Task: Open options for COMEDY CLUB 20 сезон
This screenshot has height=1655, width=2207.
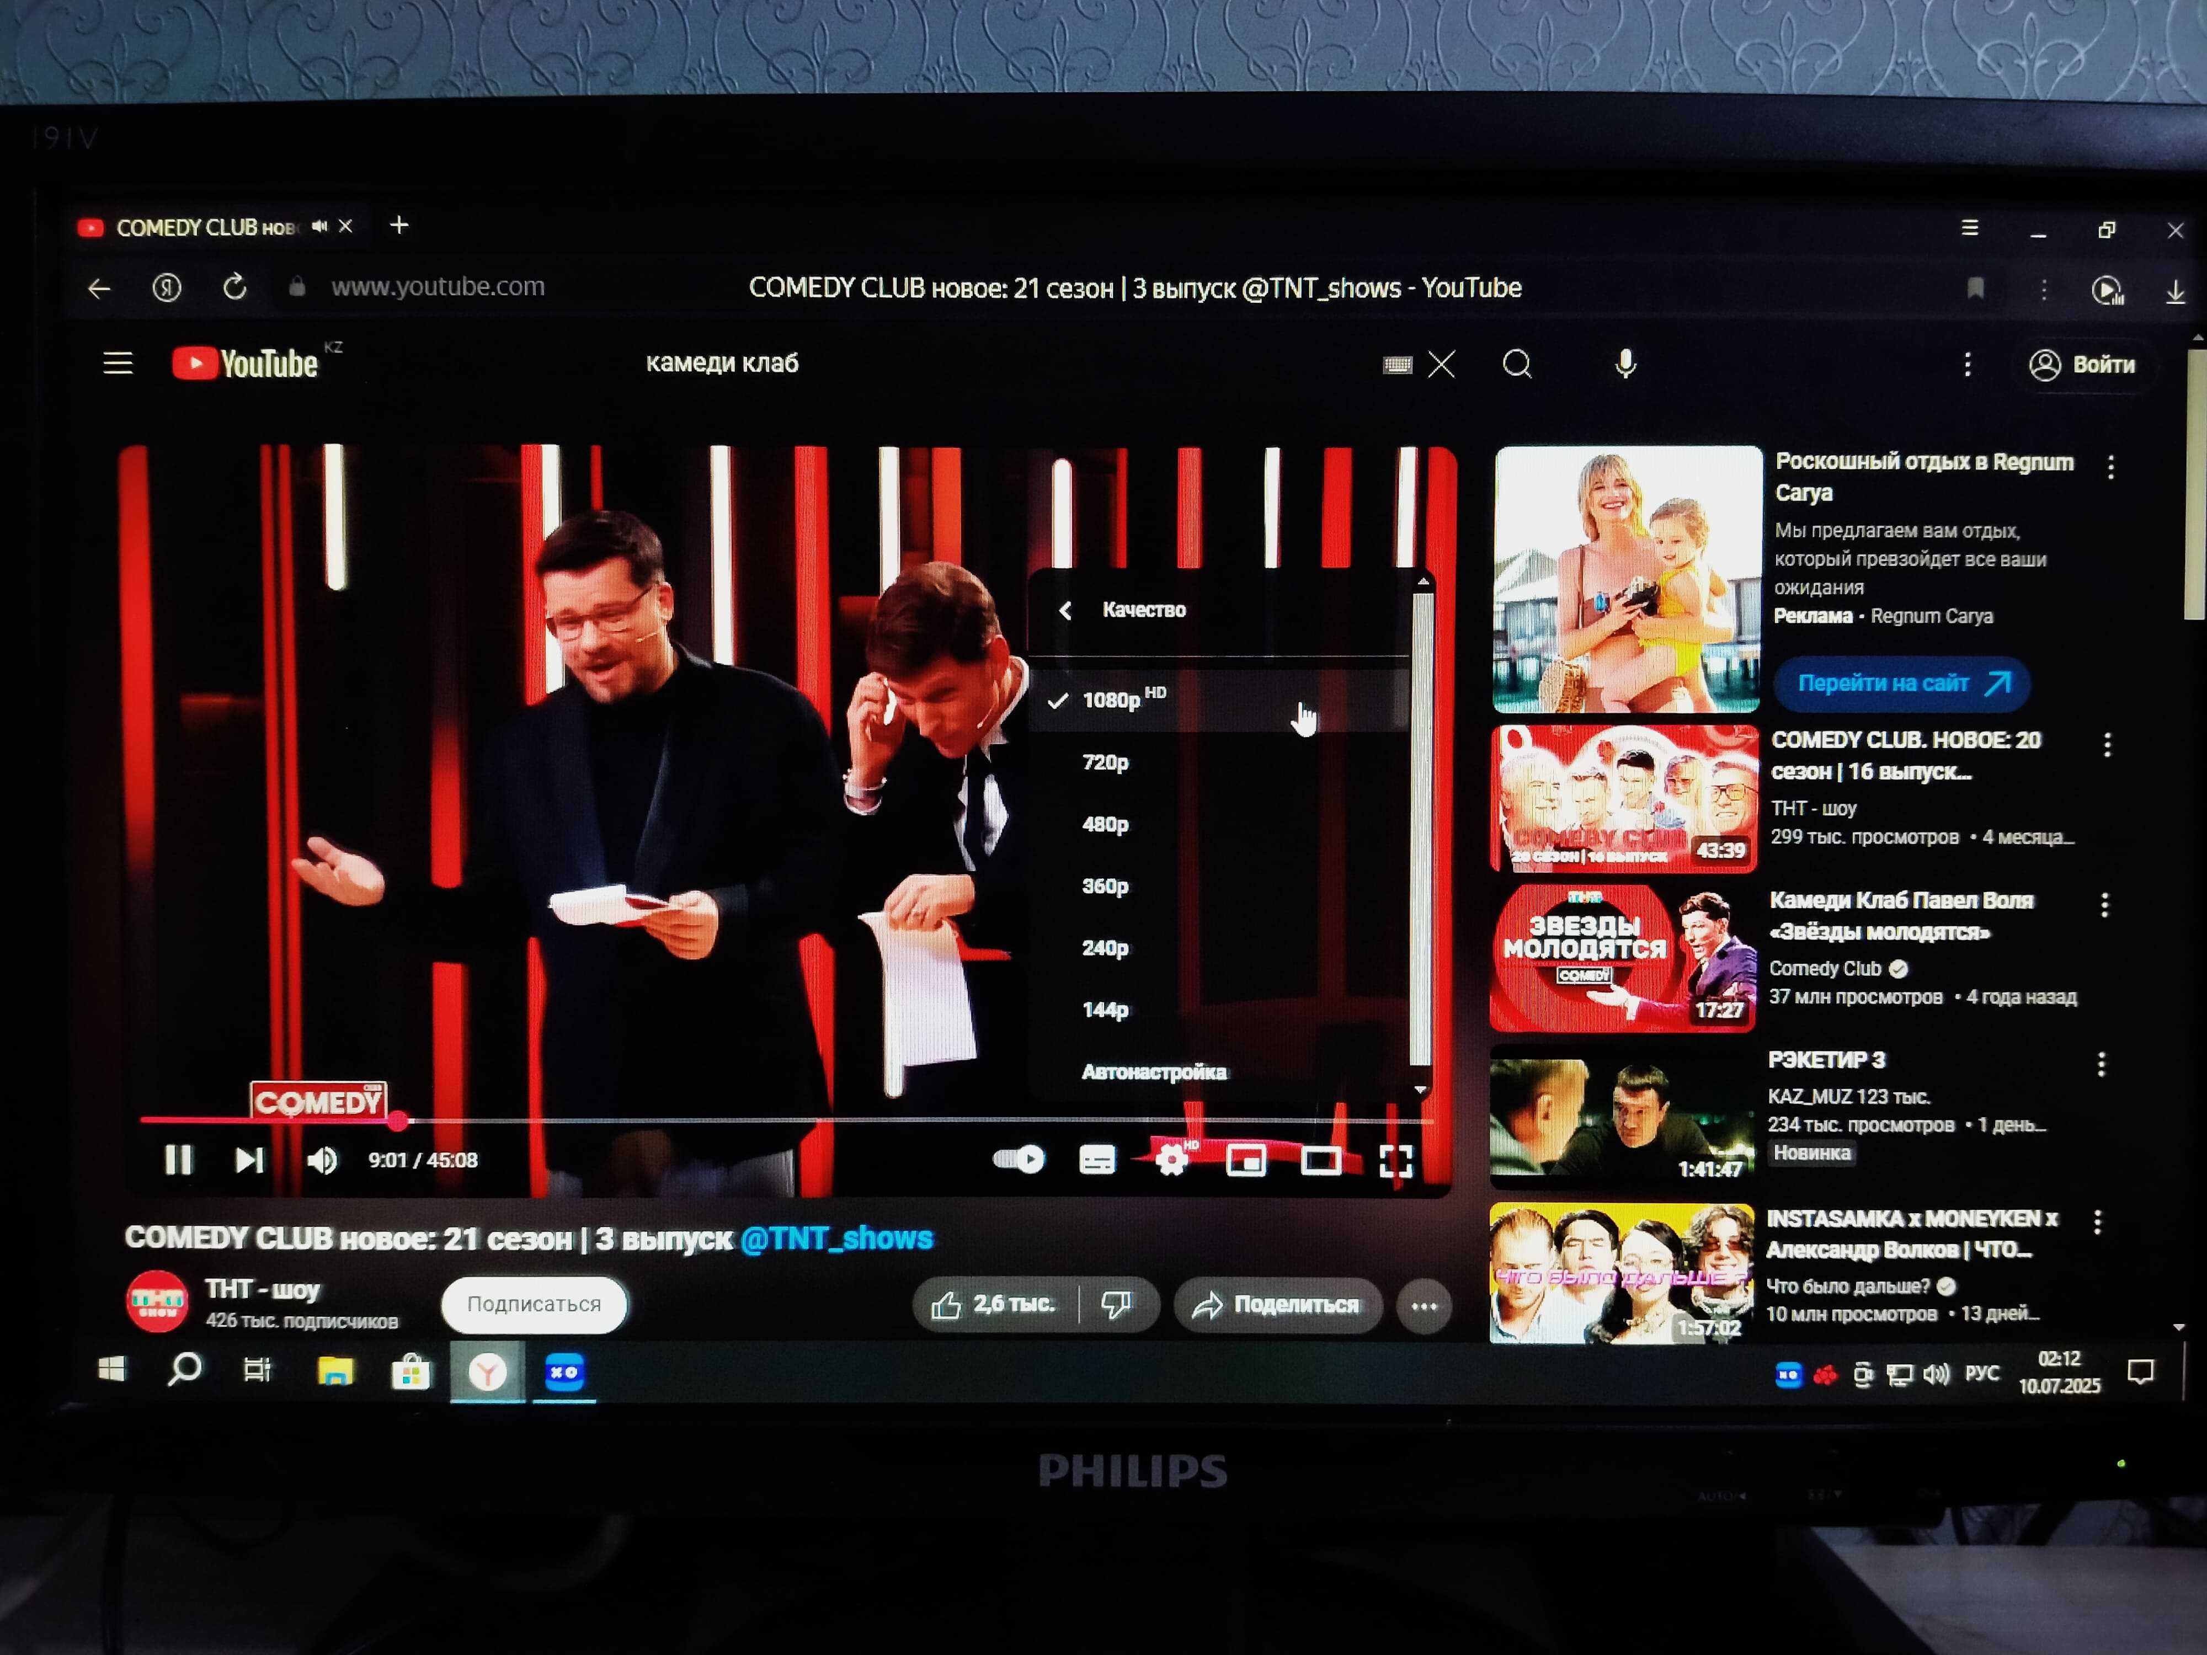Action: tap(2107, 744)
